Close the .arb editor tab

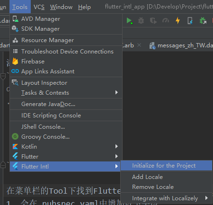139,45
